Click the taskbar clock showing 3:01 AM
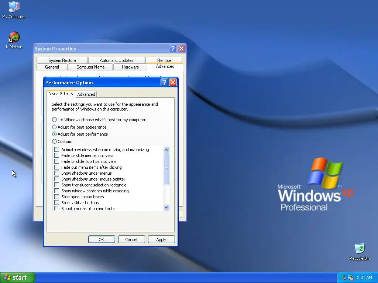This screenshot has width=378, height=283. 364,277
